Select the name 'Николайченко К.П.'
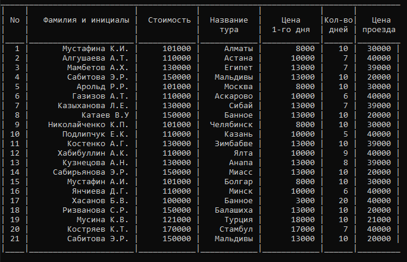407x262 pixels. point(88,125)
